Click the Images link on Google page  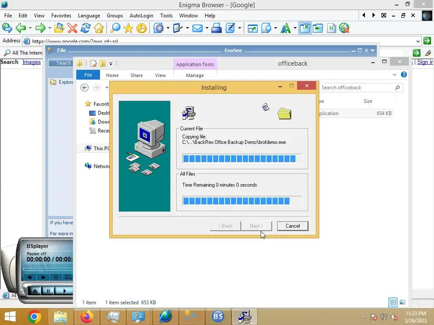[x=31, y=62]
